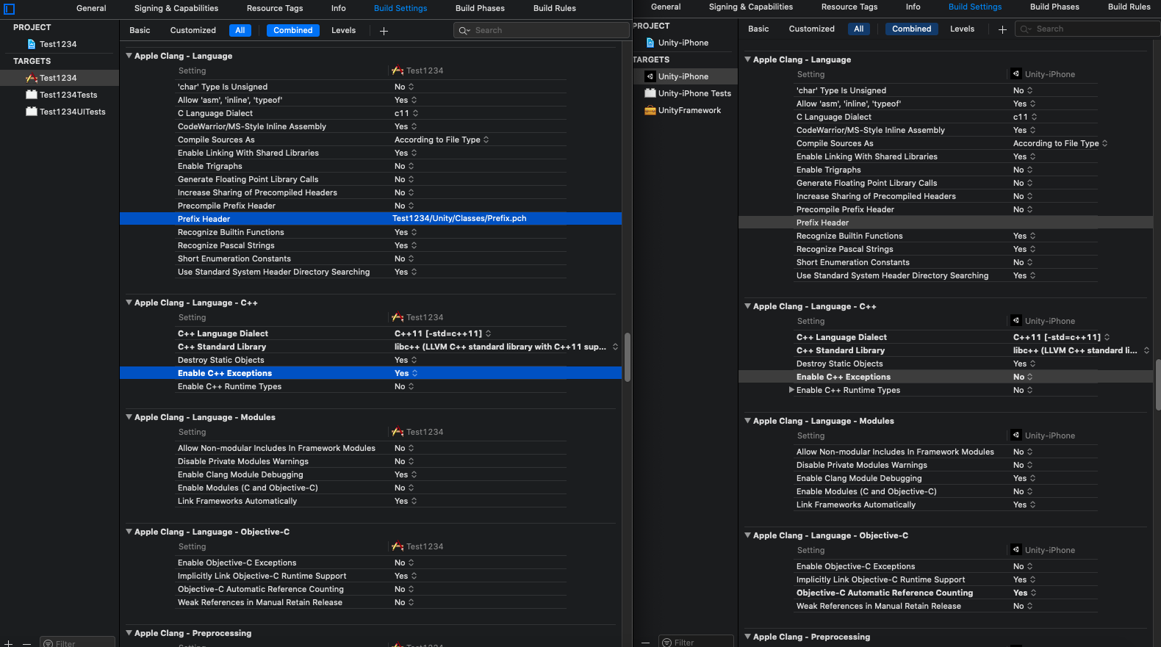Viewport: 1161px width, 647px height.
Task: Toggle the left window's navigator sidebar icon
Action: coord(10,10)
